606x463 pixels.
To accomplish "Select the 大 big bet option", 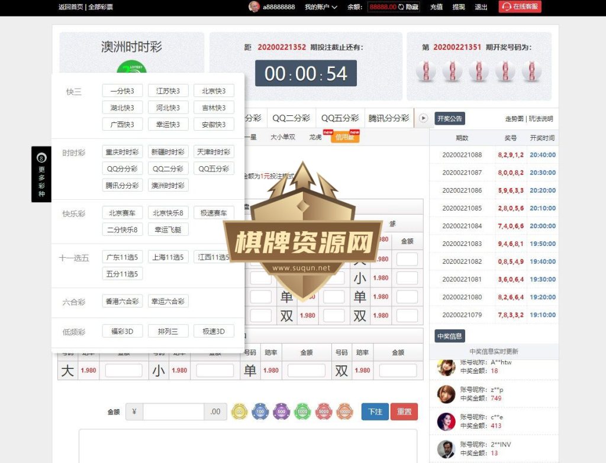I will point(67,370).
